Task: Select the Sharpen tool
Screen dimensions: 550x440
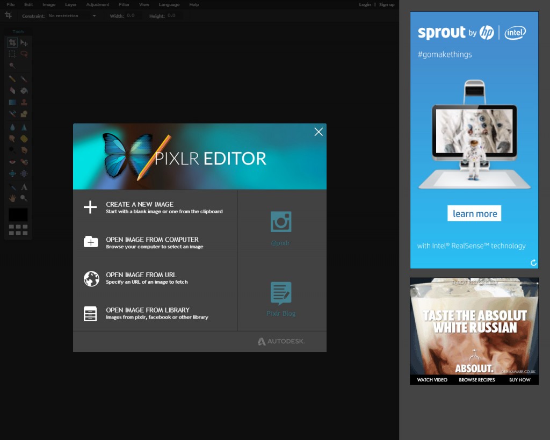Action: coord(24,127)
